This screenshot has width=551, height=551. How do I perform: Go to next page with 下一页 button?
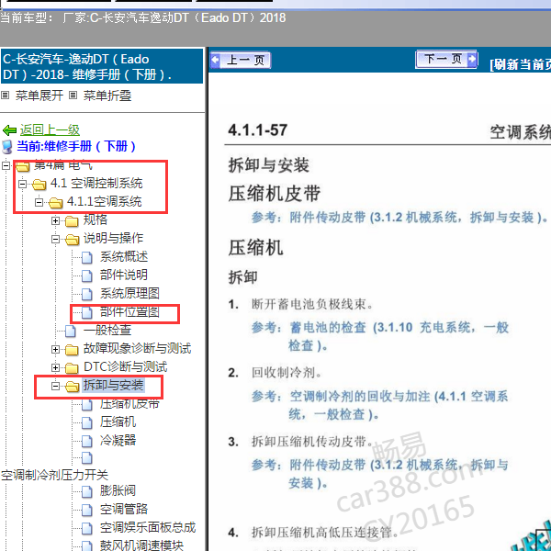click(x=446, y=59)
